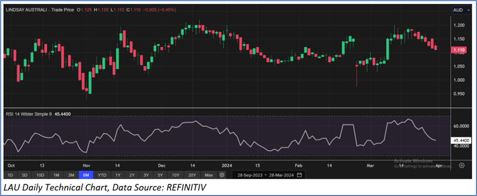The width and height of the screenshot is (477, 196).
Task: Click the chart settings icon on time axis
Action: click(x=461, y=165)
